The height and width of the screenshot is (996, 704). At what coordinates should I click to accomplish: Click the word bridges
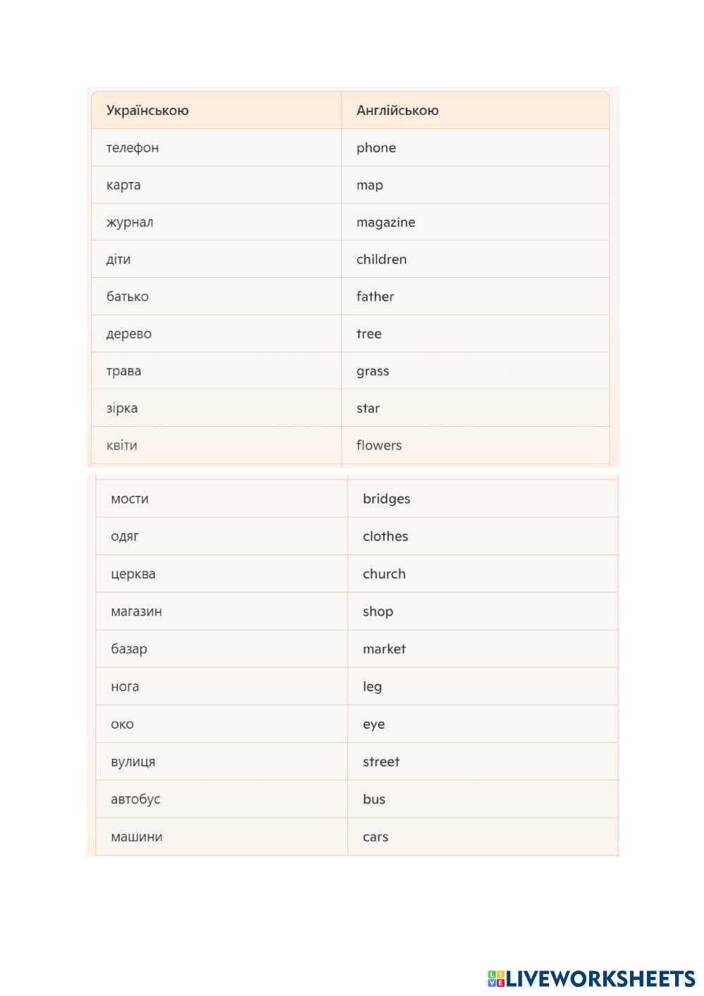[x=386, y=499]
